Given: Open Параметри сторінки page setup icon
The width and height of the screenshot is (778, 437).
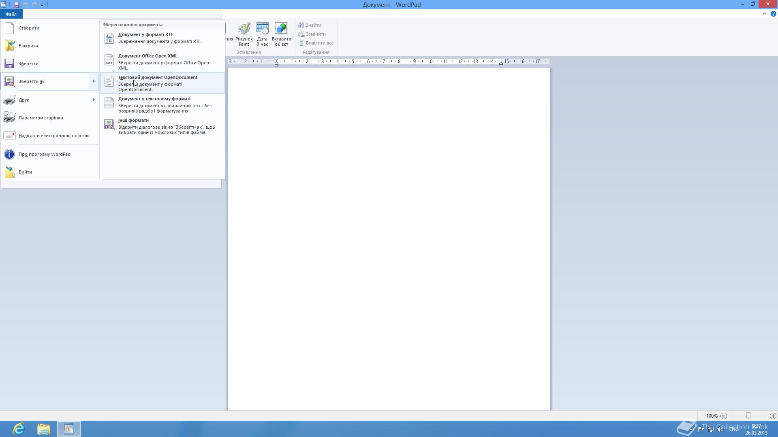Looking at the screenshot, I should 9,118.
